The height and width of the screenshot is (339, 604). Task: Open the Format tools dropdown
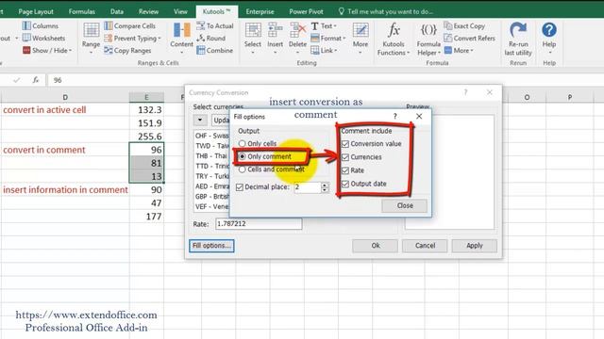pos(327,38)
